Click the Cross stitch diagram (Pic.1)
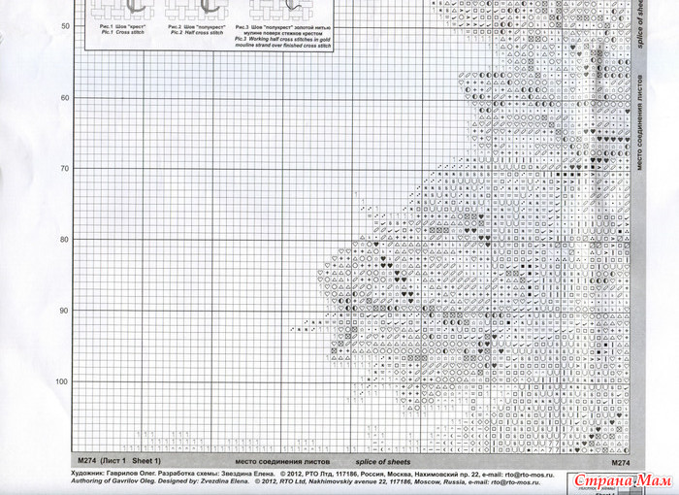 (x=116, y=9)
